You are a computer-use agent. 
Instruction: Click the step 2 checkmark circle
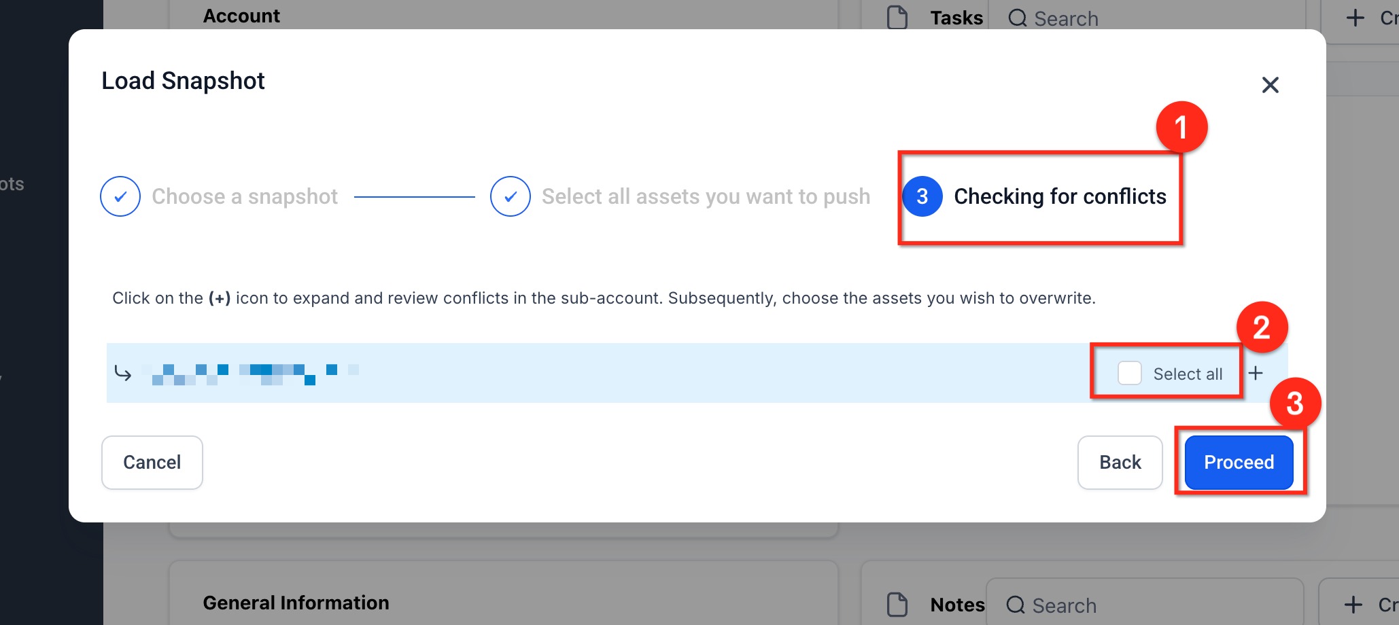point(511,196)
